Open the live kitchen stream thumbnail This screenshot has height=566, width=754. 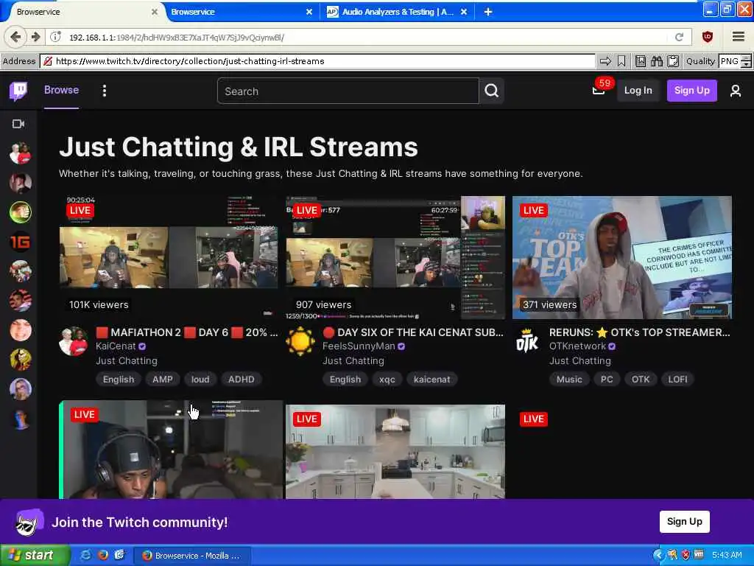pos(395,452)
